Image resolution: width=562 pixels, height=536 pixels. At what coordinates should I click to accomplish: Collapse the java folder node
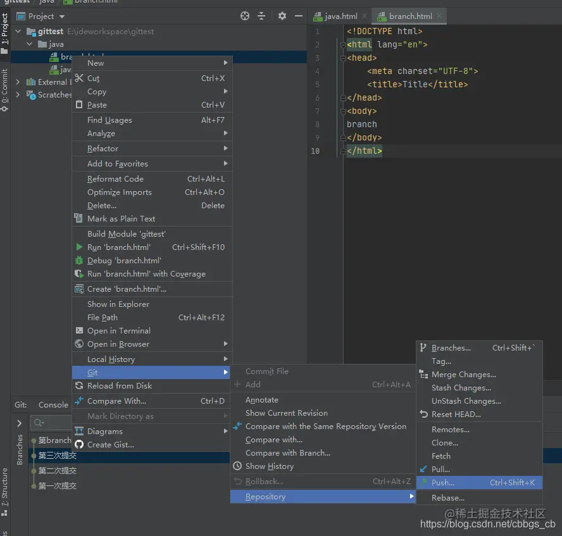pos(30,44)
